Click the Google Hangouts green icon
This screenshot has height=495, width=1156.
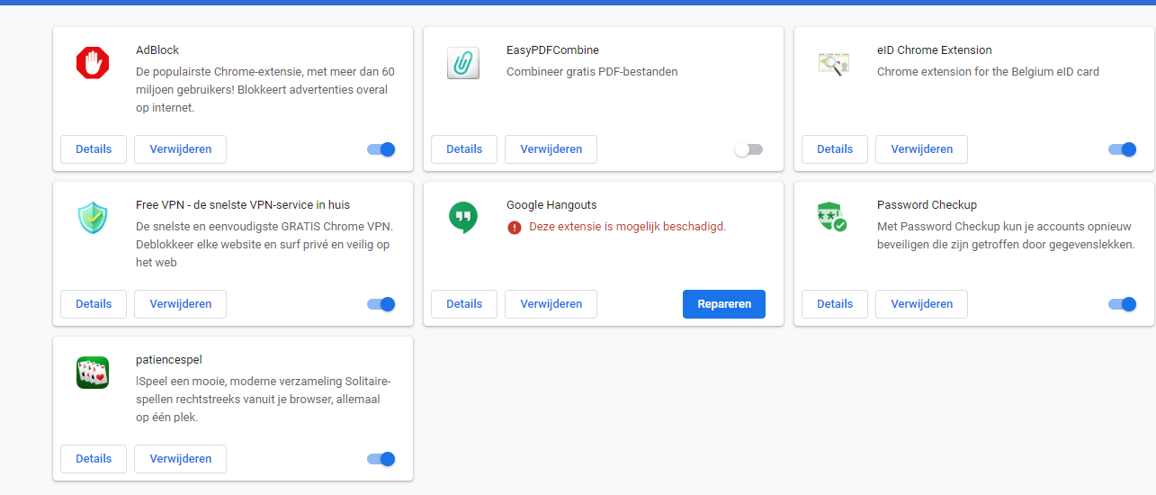point(463,218)
